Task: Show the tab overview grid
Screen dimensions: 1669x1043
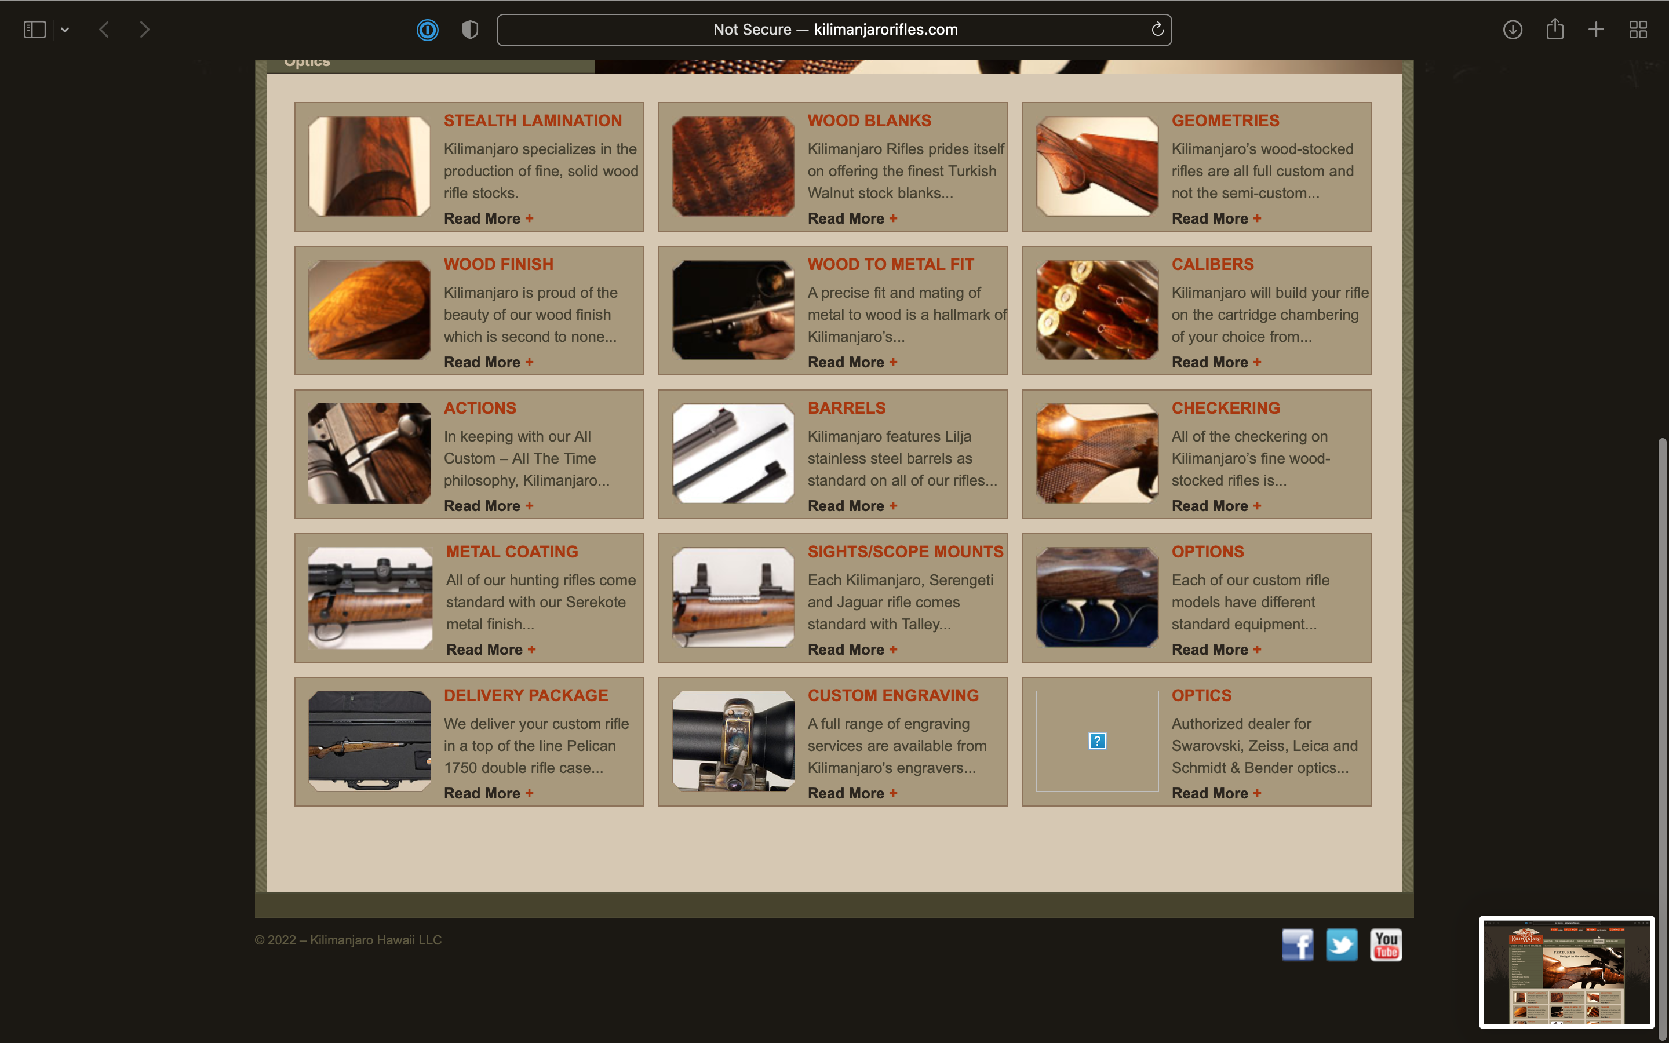Action: click(x=1638, y=30)
